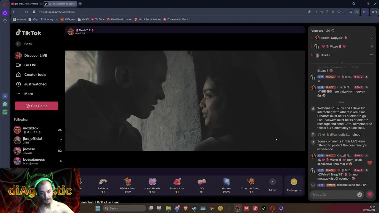Select Go LIVE in sidebar
Screen dimensions: 379x213
point(26,65)
